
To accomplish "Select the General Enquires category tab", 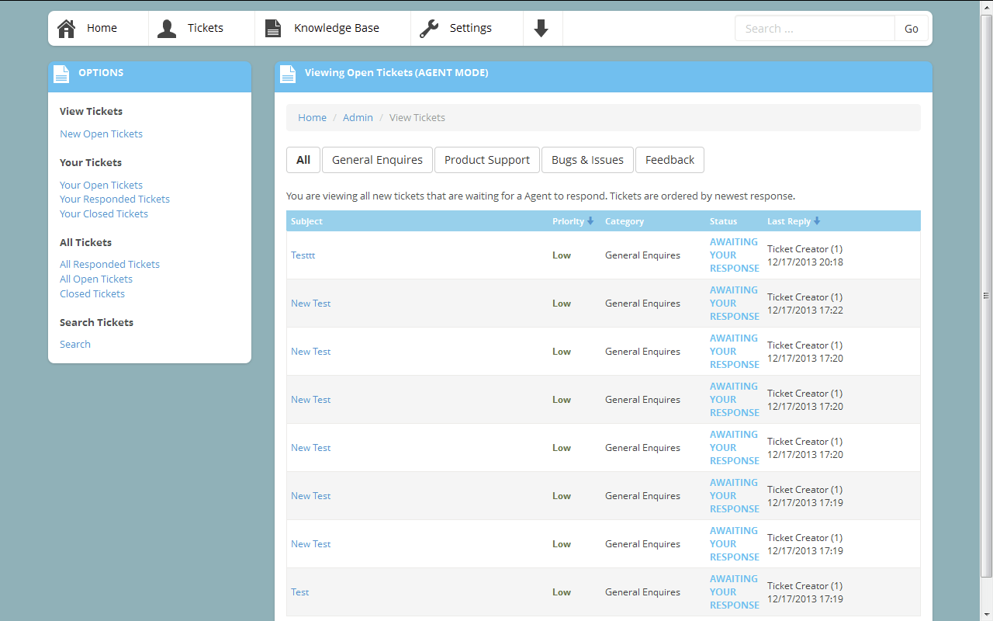I will [377, 160].
